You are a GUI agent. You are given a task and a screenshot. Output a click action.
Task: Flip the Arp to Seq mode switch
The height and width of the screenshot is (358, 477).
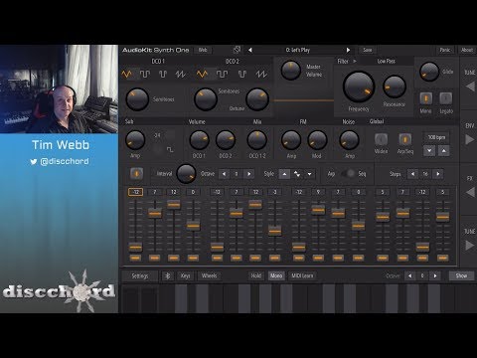pos(348,174)
